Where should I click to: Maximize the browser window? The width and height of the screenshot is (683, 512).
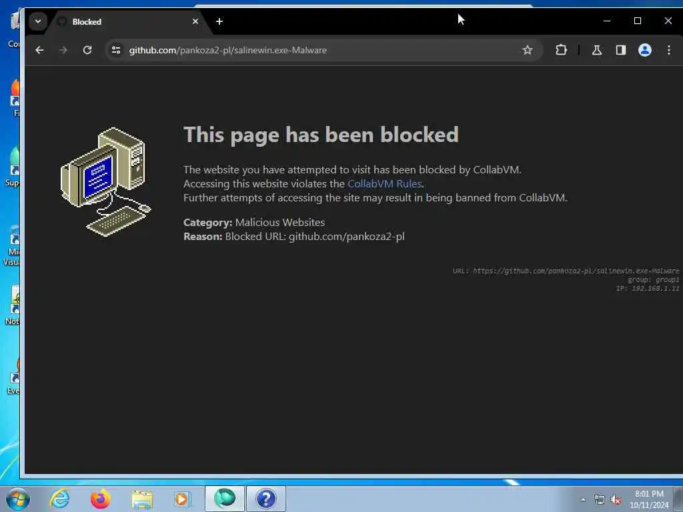click(637, 21)
